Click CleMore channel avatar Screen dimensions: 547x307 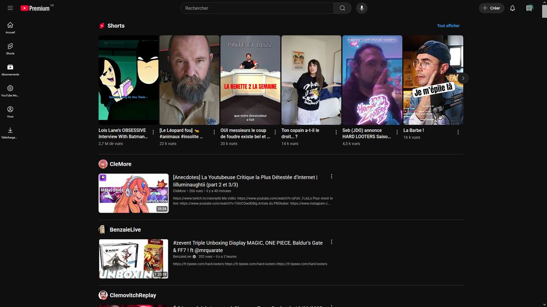[103, 164]
